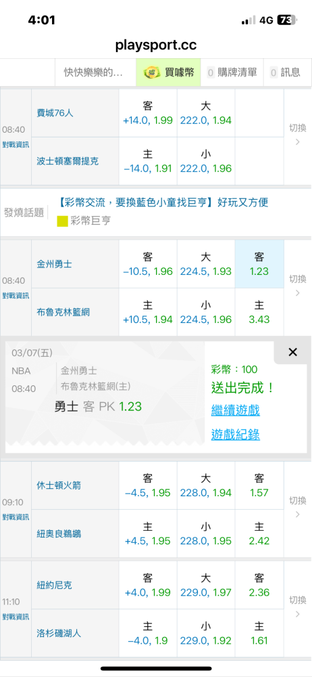This screenshot has width=312, height=677.
Task: Select 大 224.5 total at 1.93
Action: tap(206, 264)
